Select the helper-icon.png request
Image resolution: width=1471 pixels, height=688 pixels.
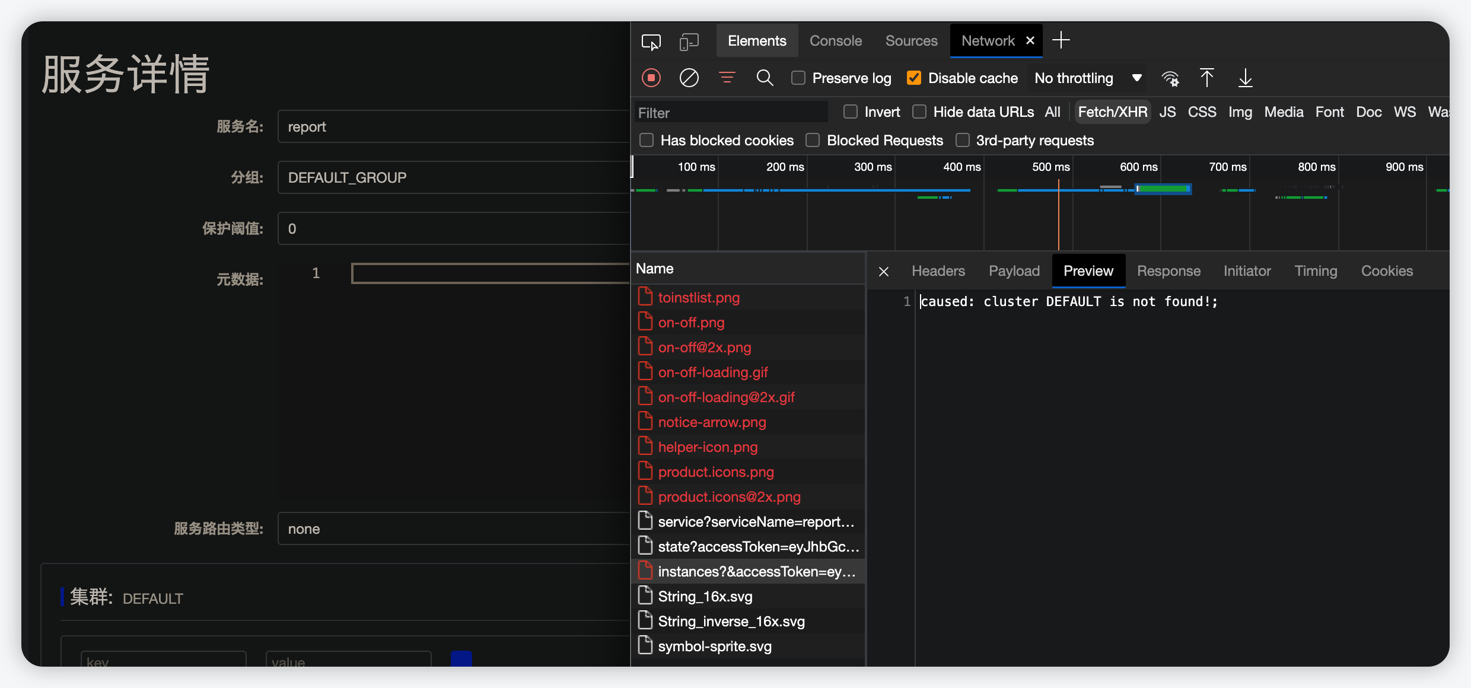click(x=747, y=447)
